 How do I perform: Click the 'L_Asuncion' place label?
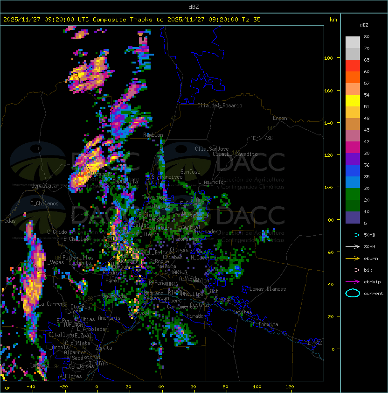click(x=212, y=182)
